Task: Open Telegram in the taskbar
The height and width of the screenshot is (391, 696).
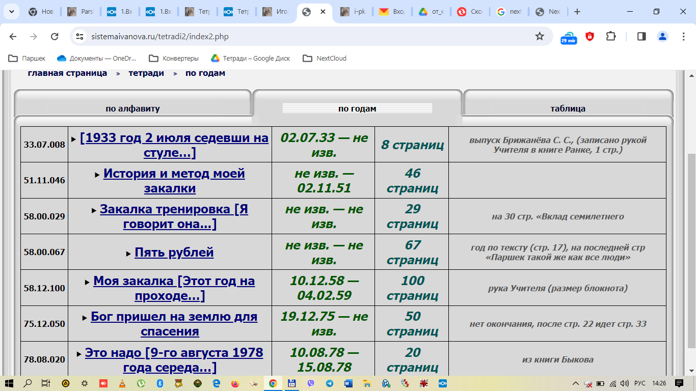Action: pyautogui.click(x=330, y=383)
